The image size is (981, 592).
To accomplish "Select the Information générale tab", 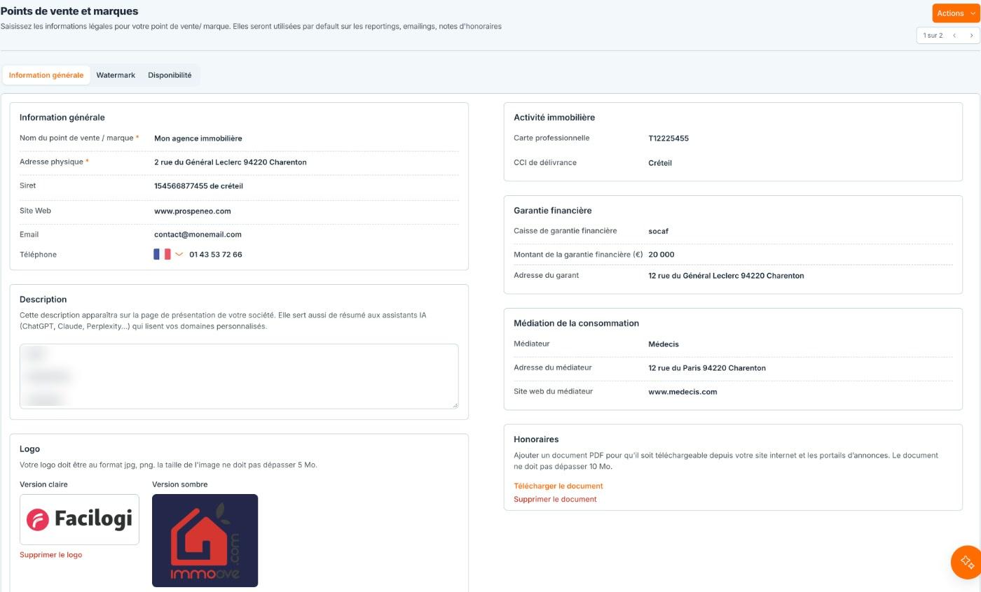I will tap(46, 75).
